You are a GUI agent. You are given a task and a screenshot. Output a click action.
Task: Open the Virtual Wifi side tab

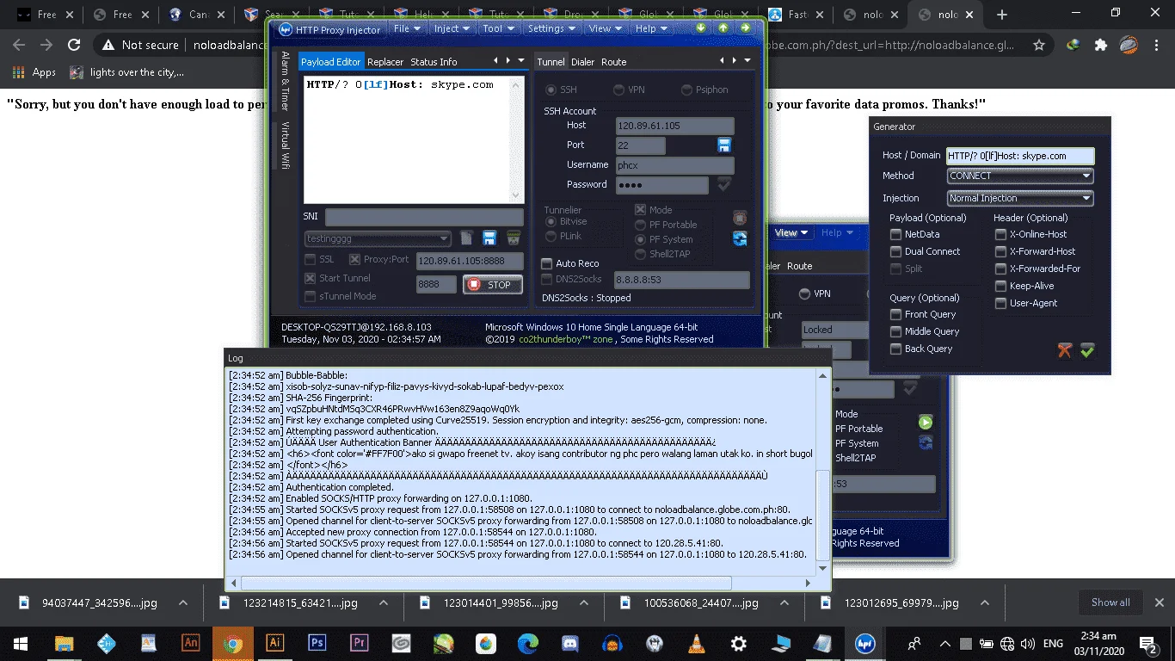[x=286, y=145]
